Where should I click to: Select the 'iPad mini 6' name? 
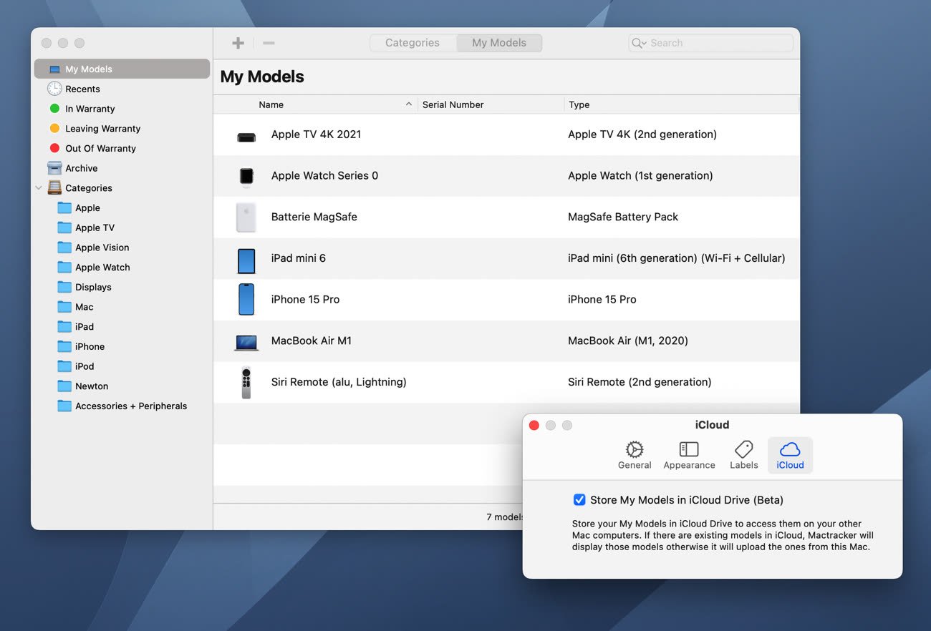point(298,258)
